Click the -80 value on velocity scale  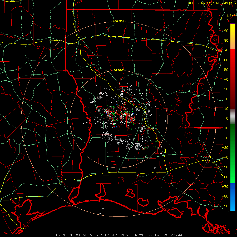(x=225, y=196)
